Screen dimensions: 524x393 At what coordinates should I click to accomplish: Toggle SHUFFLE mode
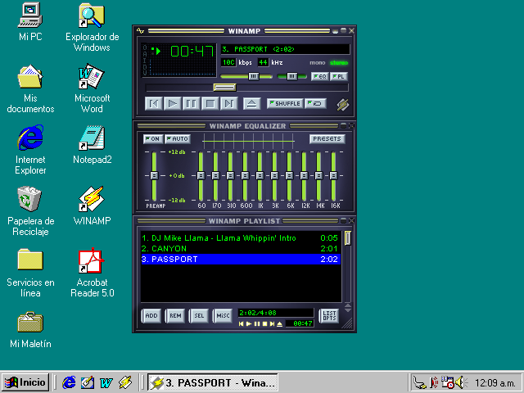coord(285,104)
